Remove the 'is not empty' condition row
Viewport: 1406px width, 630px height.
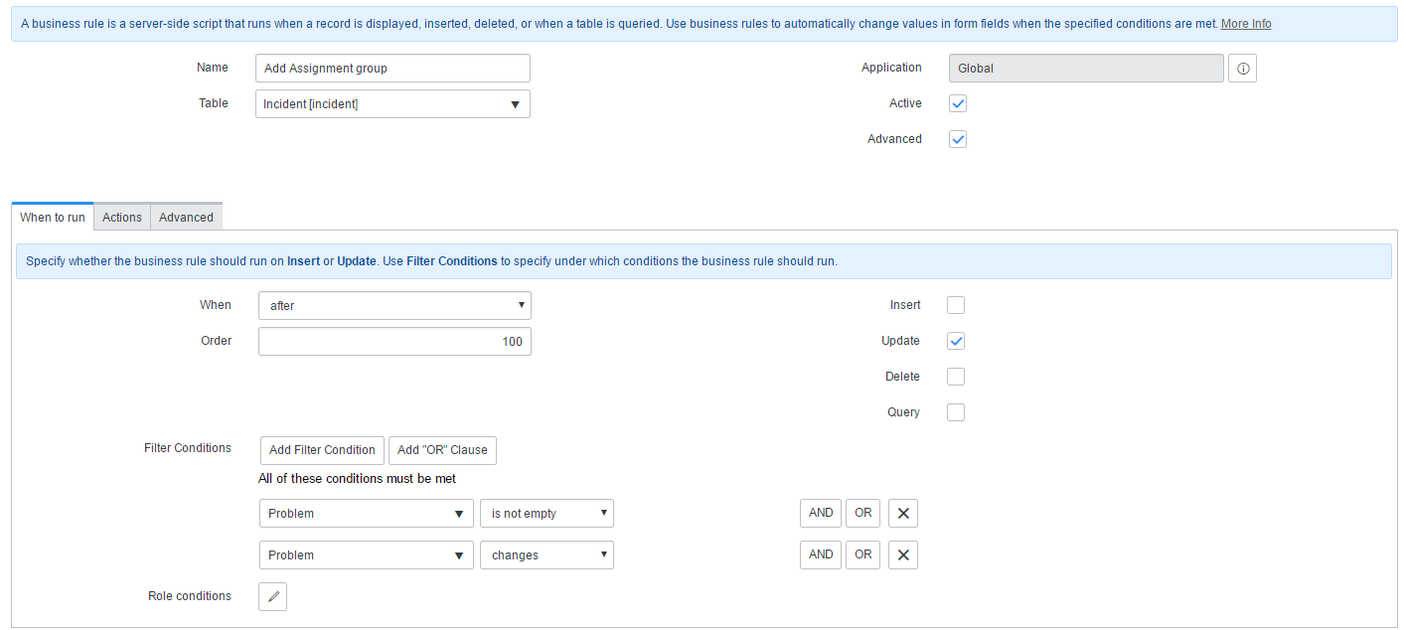pyautogui.click(x=902, y=513)
